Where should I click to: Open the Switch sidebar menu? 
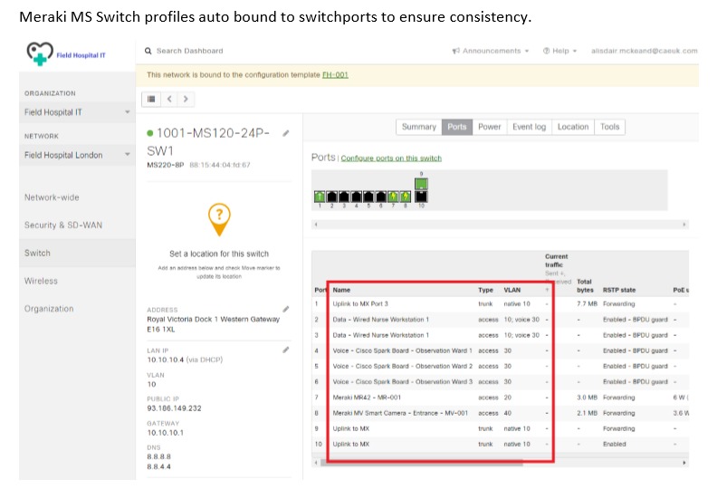(77, 253)
